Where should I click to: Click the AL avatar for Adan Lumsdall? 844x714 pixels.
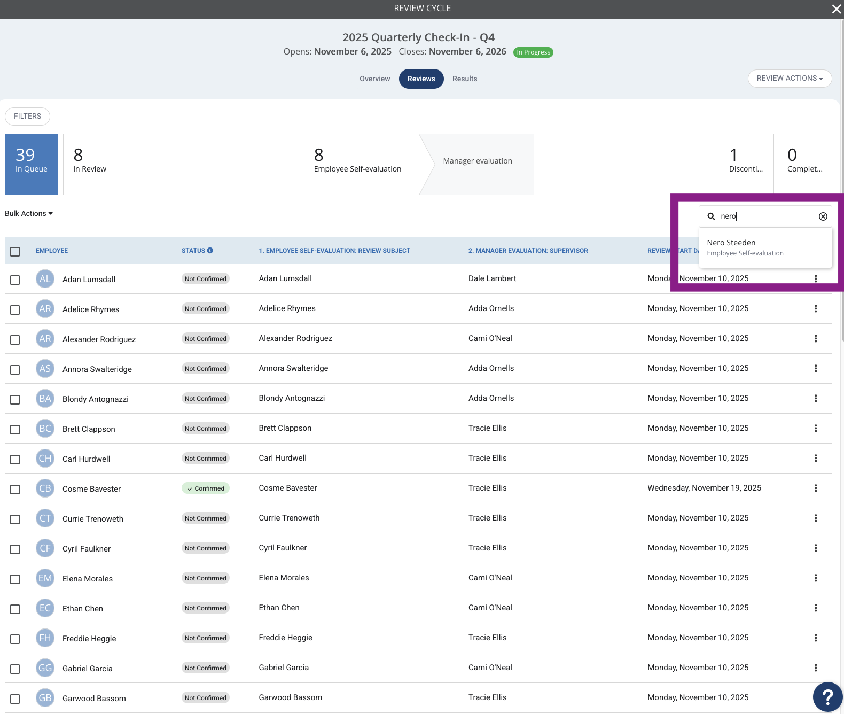point(45,279)
